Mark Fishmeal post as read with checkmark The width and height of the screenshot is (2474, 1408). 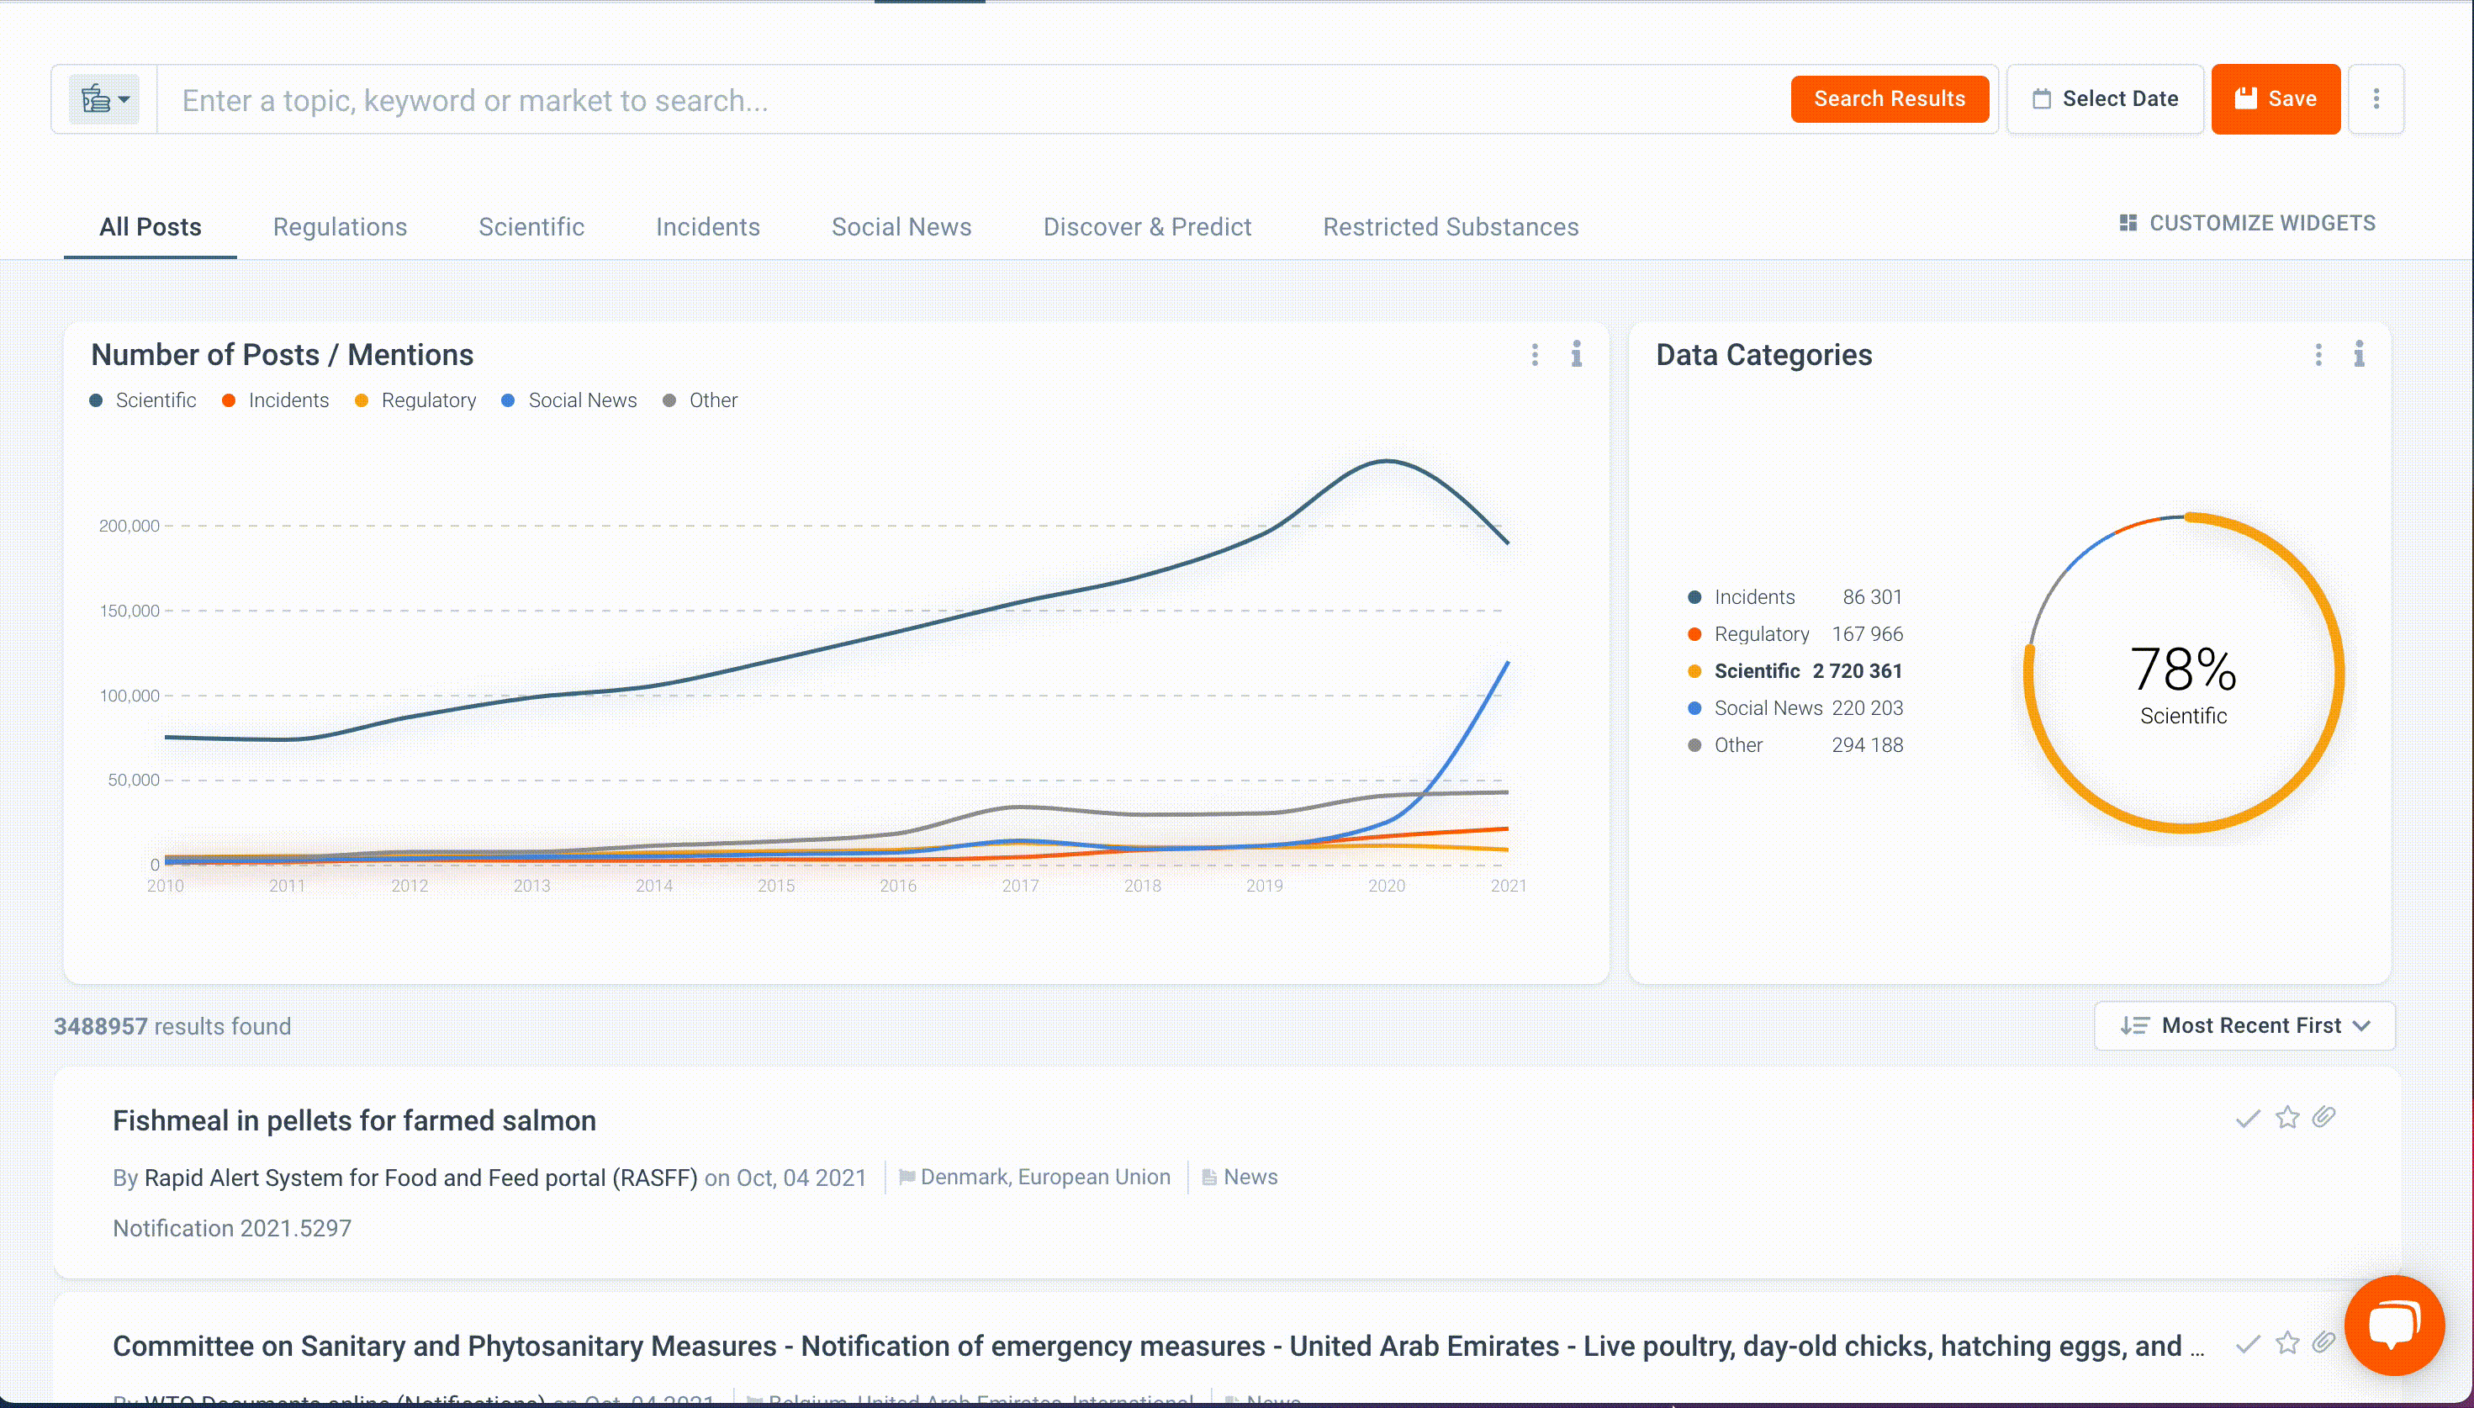2247,1119
